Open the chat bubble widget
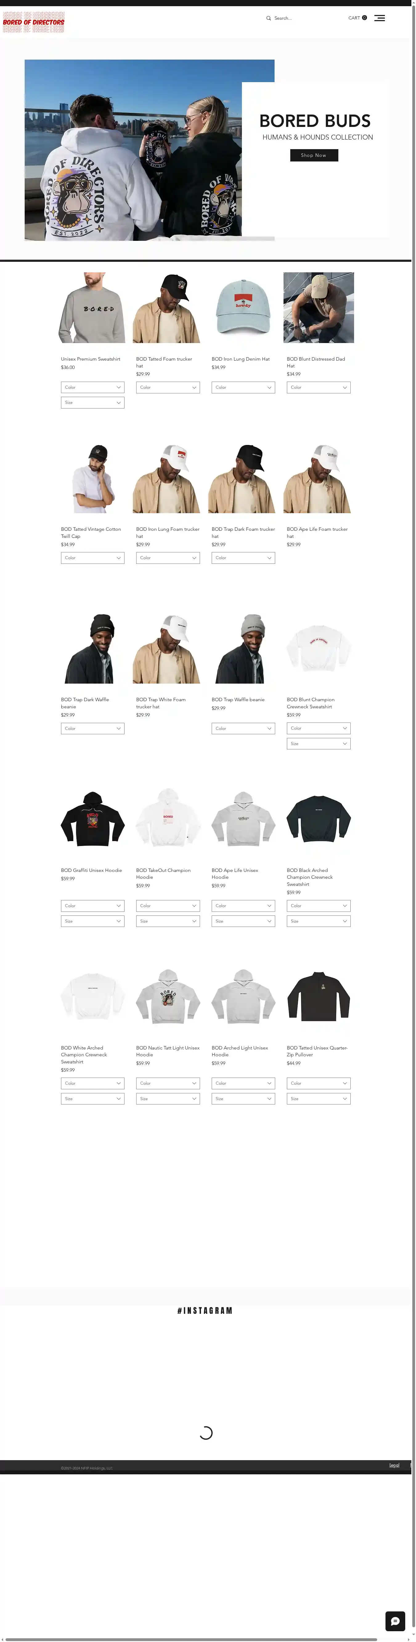 click(395, 1621)
